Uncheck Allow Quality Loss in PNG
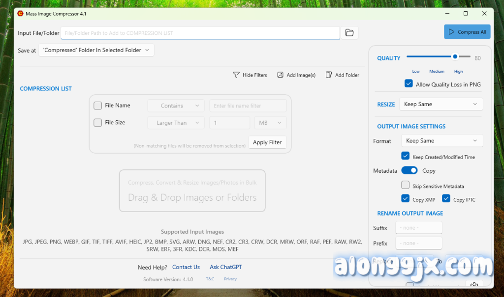This screenshot has width=504, height=297. (x=409, y=84)
